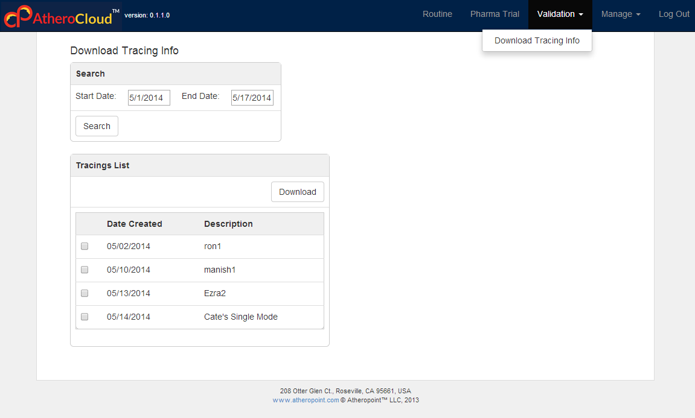Click the Date Created column header
The height and width of the screenshot is (418, 695).
134,224
